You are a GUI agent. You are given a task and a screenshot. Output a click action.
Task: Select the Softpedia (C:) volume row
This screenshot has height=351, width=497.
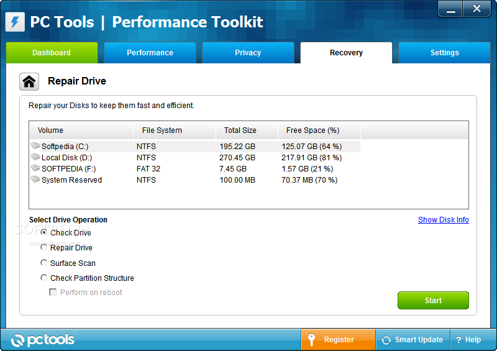tap(195, 146)
